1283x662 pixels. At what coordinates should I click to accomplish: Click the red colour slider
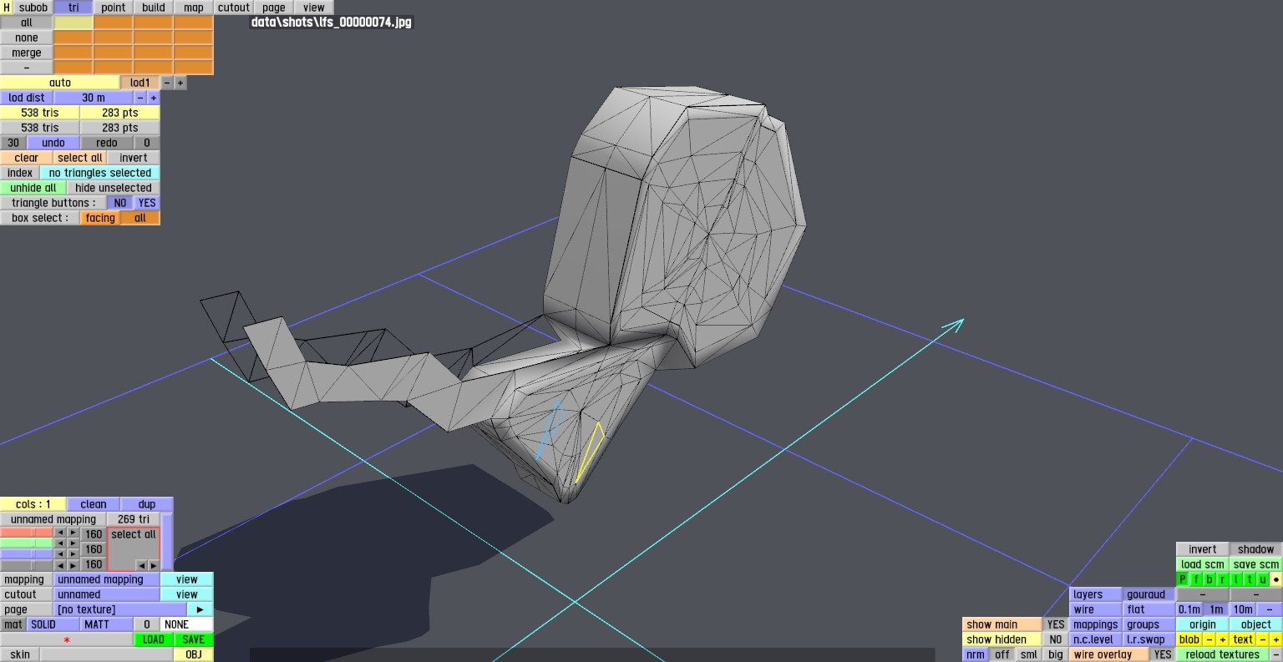tap(27, 533)
